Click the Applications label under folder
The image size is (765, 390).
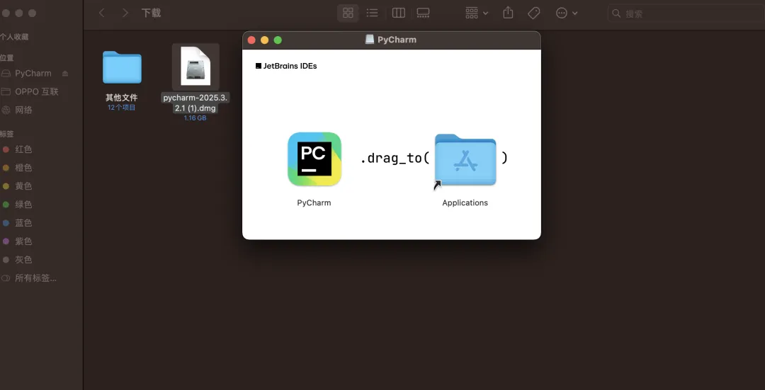(465, 203)
